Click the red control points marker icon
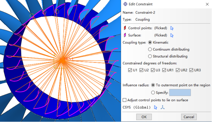The width and height of the screenshot is (212, 122). click(x=125, y=28)
